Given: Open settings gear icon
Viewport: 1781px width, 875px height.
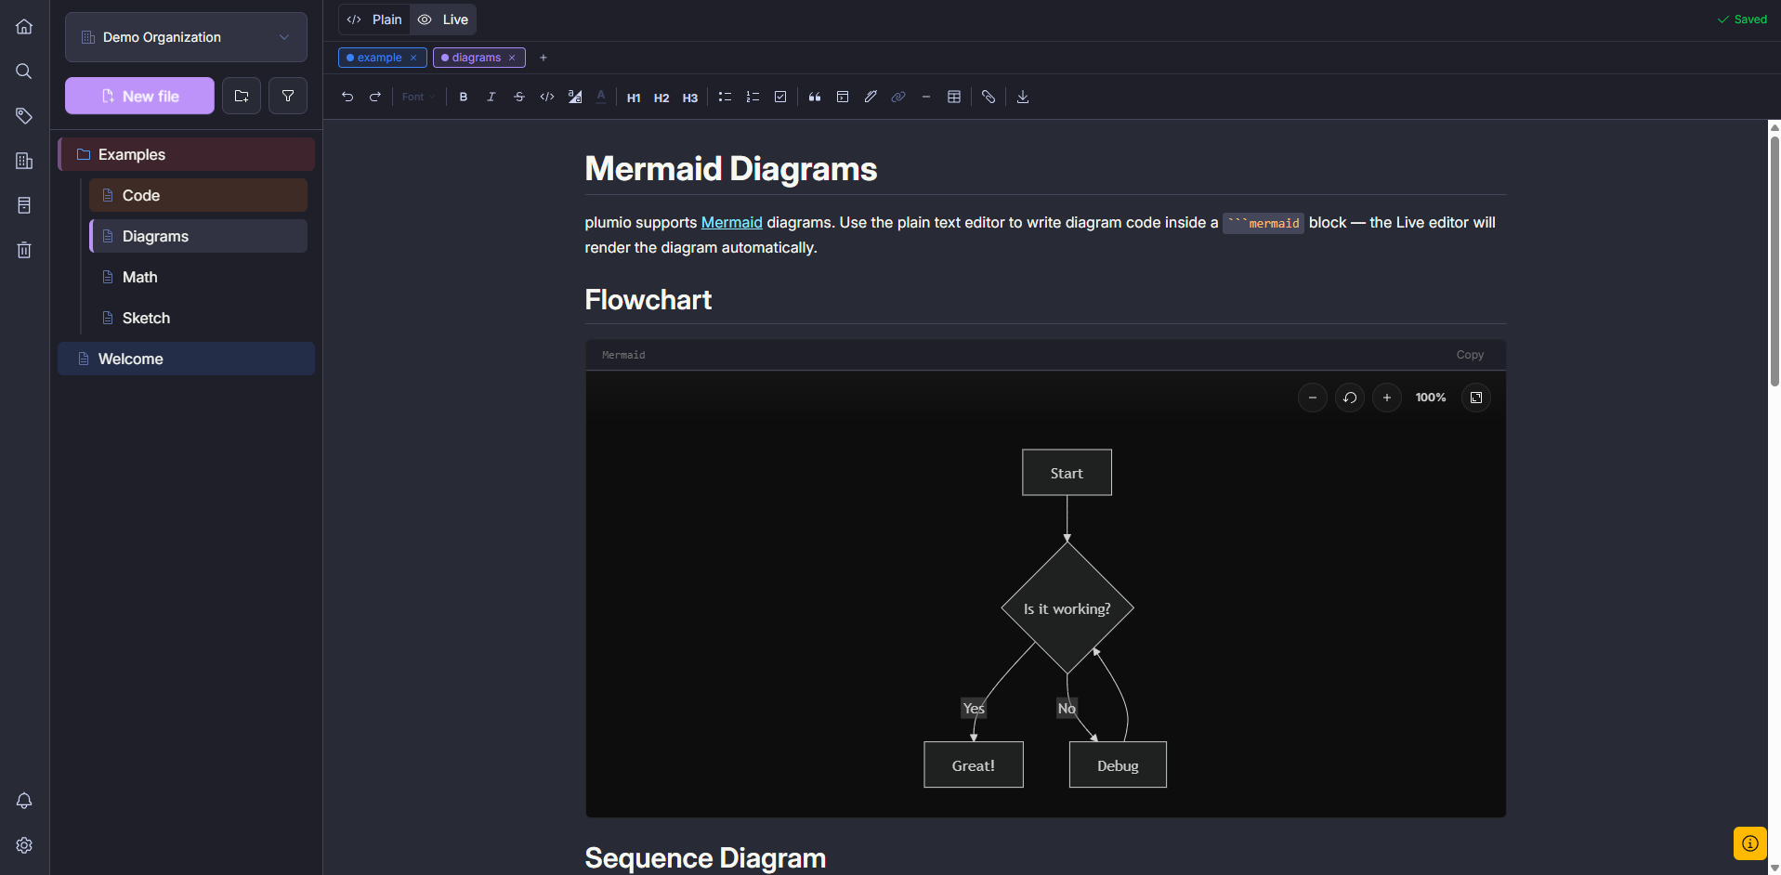Looking at the screenshot, I should [x=24, y=845].
